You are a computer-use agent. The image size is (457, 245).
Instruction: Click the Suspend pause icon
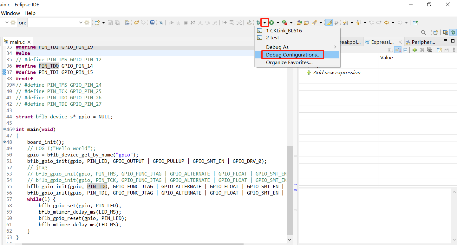pyautogui.click(x=178, y=23)
